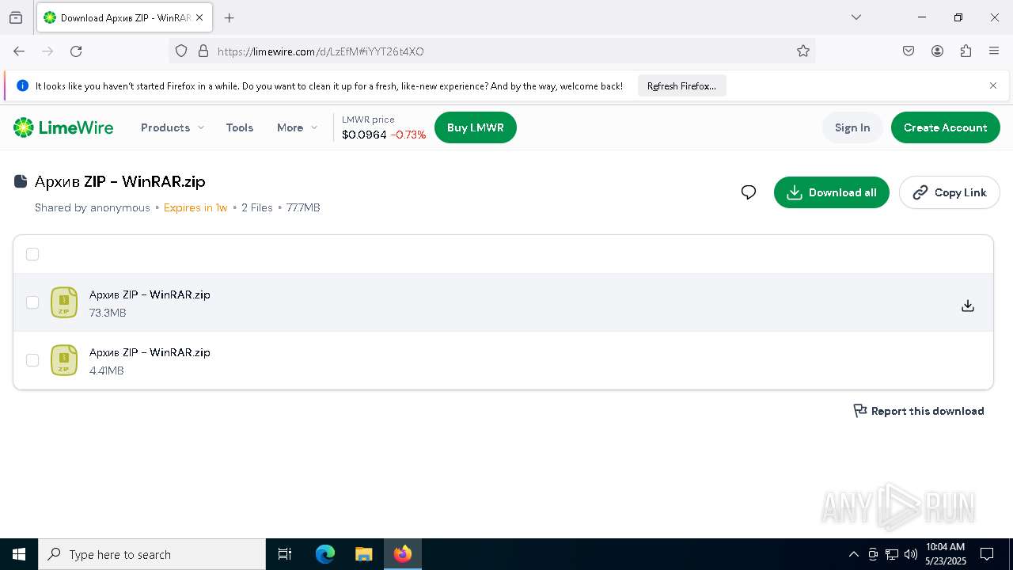Open the volume control in the system tray
Screen dimensions: 1013x570
[x=910, y=554]
